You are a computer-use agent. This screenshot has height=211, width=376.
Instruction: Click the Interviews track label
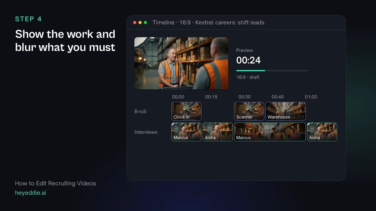pos(146,132)
